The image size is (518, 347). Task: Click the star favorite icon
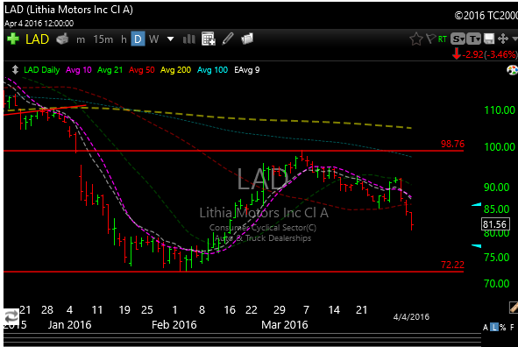pyautogui.click(x=416, y=39)
